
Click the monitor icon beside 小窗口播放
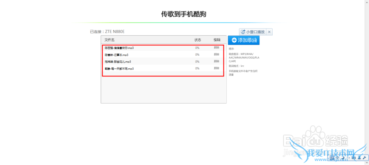click(x=243, y=32)
